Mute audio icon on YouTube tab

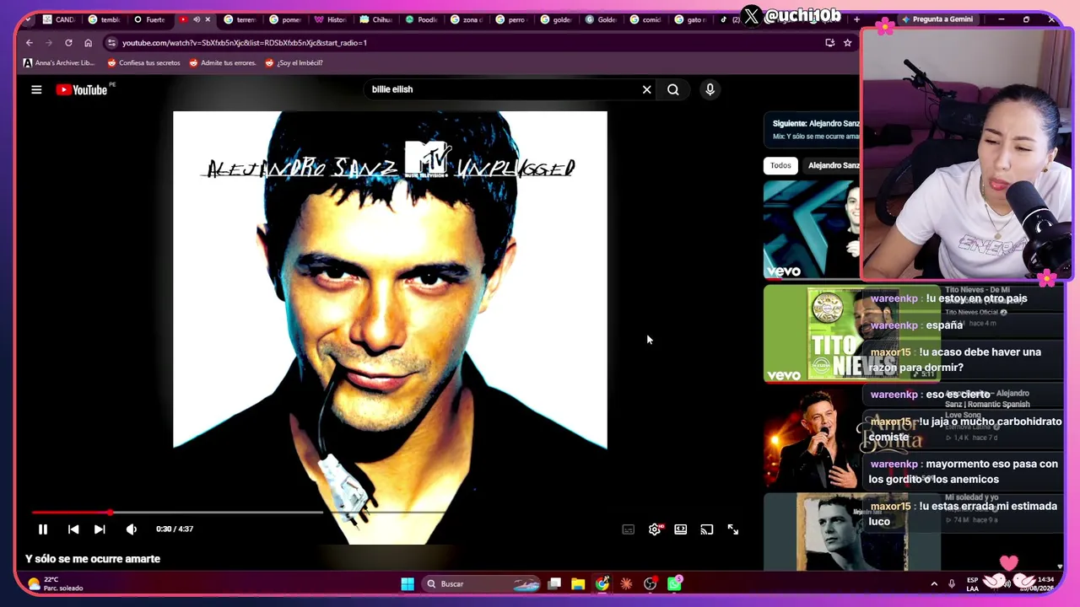tap(197, 19)
